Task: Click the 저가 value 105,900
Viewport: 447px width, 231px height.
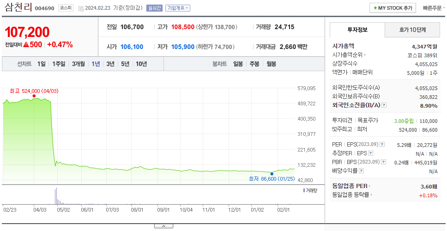Action: [x=183, y=47]
